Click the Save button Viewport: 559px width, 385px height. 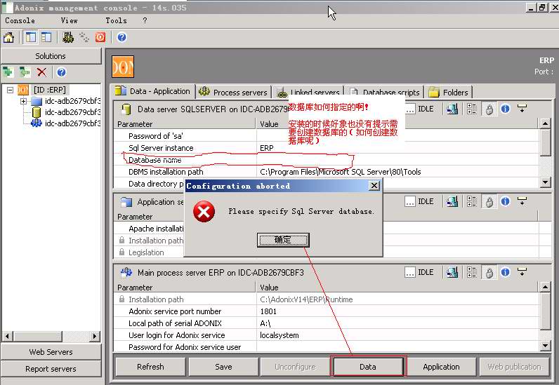tap(223, 367)
